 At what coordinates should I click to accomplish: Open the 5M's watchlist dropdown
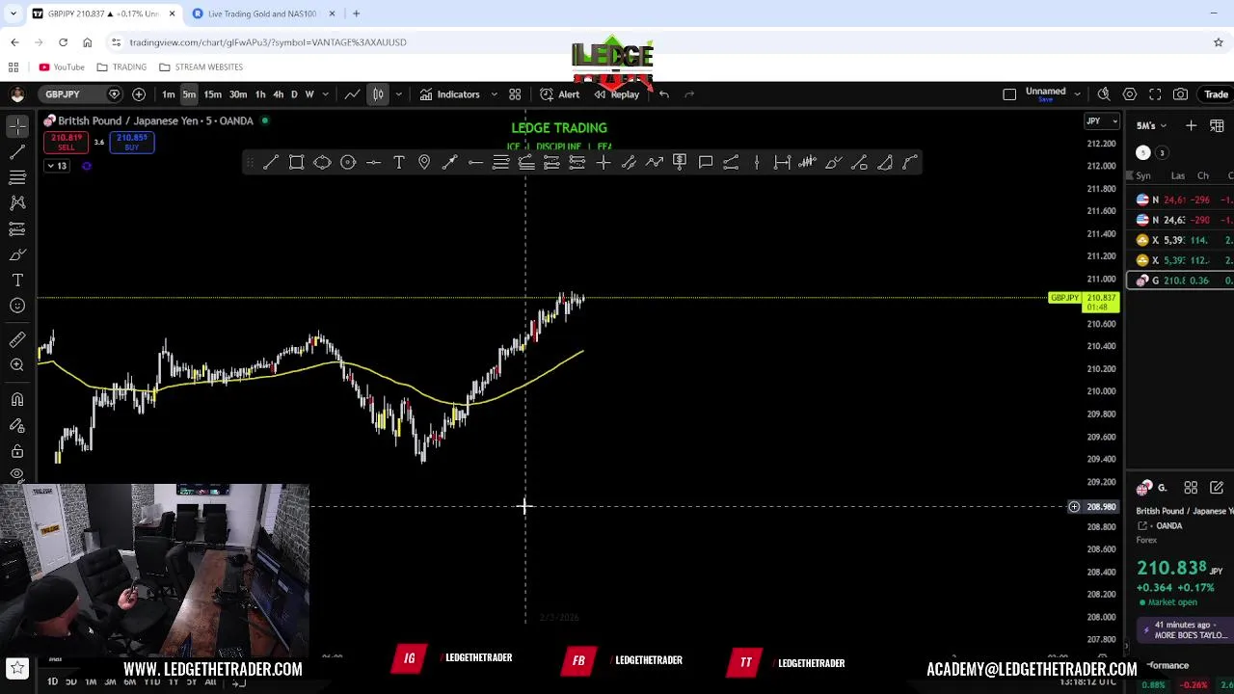[x=1151, y=126]
